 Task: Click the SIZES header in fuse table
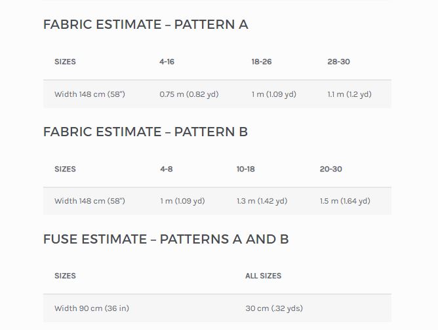point(65,276)
